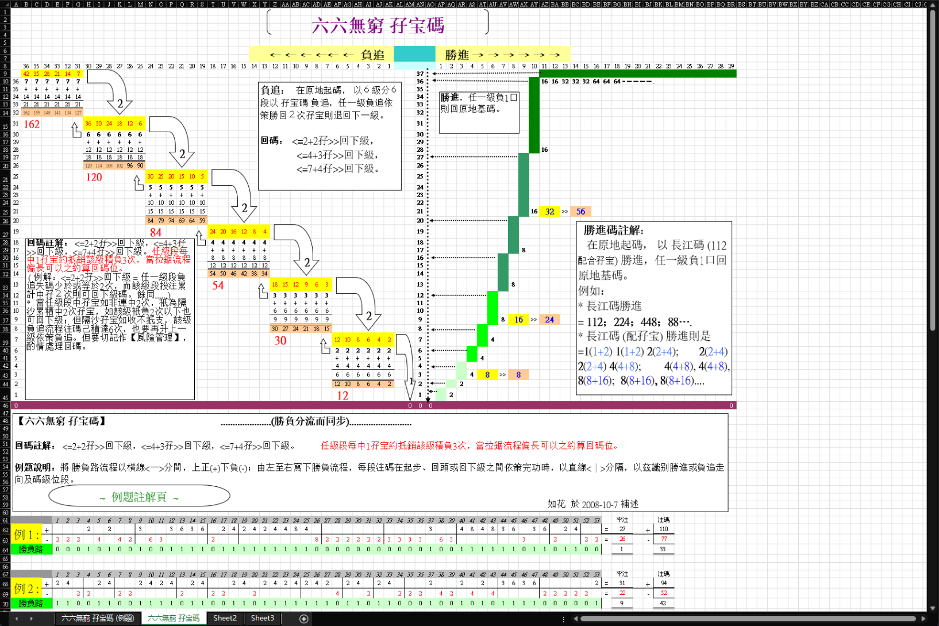
Task: Click the Select All corner button
Action: [5, 4]
